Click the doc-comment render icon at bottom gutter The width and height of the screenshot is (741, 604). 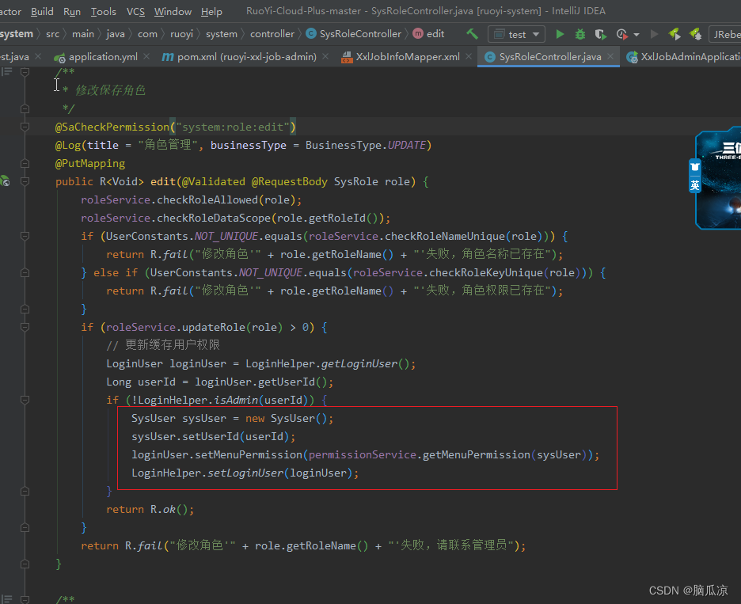click(x=6, y=599)
